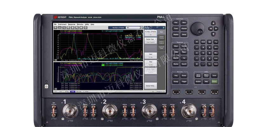Switch to the Segment Table tab
This screenshot has width=254, height=127.
click(161, 47)
